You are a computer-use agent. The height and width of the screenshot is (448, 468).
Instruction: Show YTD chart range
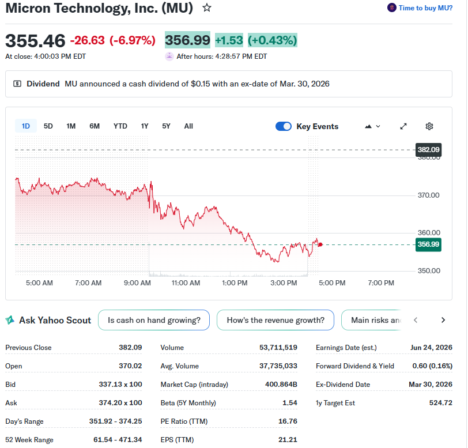[x=120, y=126]
